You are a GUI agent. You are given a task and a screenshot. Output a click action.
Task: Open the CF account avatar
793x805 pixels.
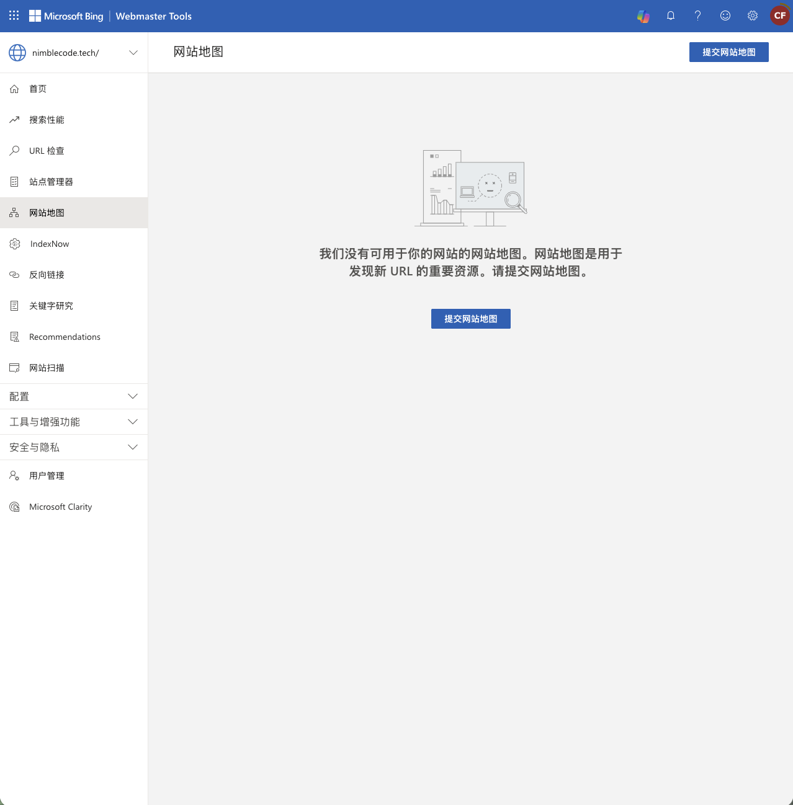click(x=779, y=16)
